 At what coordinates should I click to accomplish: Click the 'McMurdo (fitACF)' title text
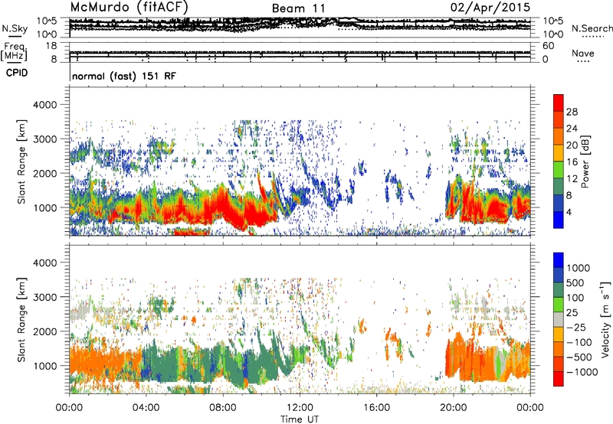point(129,8)
